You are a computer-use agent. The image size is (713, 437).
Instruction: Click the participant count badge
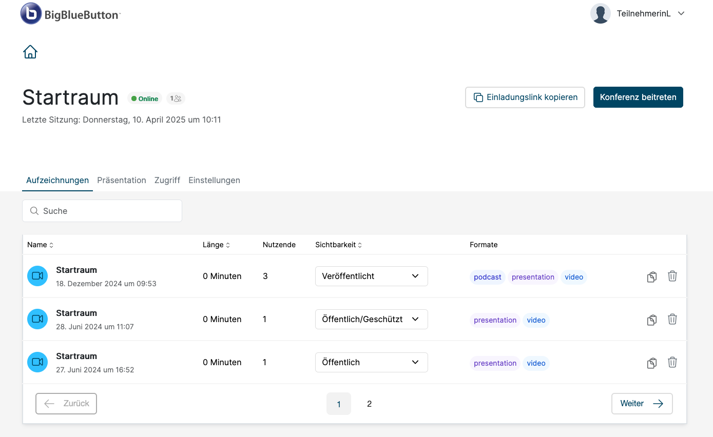click(x=176, y=98)
